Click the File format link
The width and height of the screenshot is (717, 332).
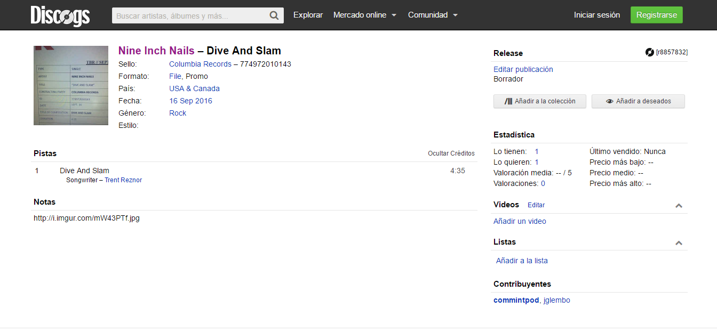point(176,76)
